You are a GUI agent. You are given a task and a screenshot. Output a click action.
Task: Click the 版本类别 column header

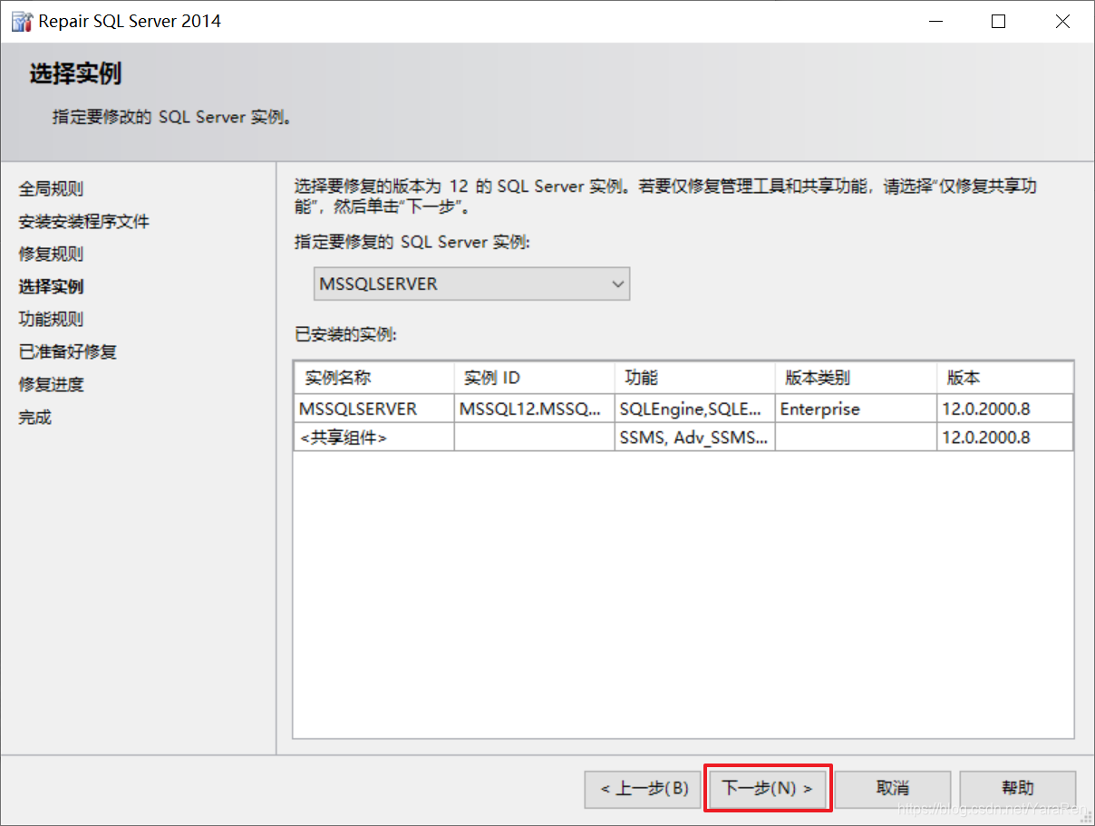coord(856,378)
